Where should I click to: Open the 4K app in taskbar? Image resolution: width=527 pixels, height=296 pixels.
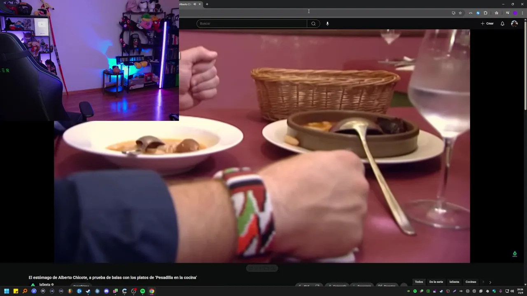point(43,291)
